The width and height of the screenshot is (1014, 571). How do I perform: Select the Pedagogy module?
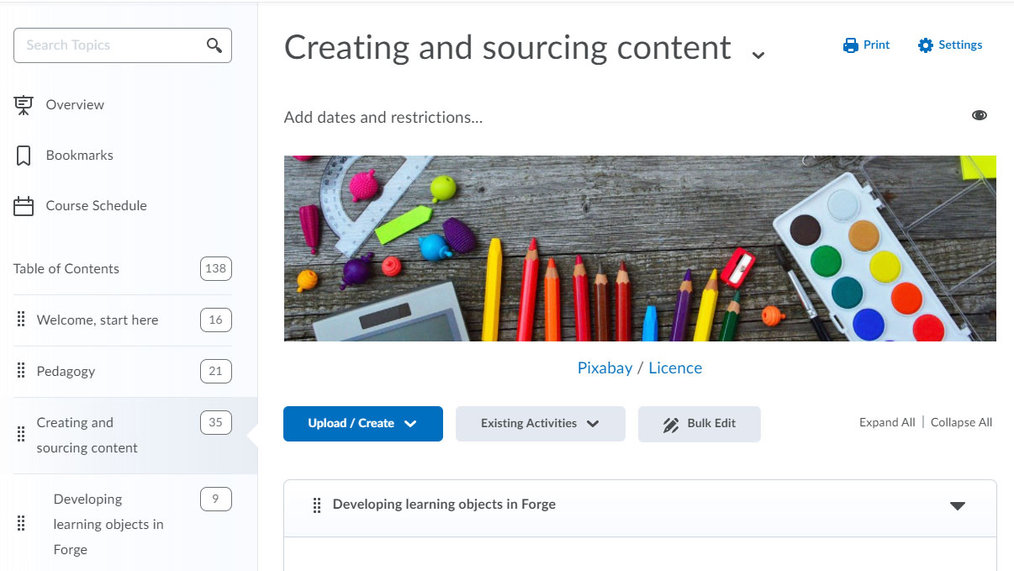tap(66, 372)
